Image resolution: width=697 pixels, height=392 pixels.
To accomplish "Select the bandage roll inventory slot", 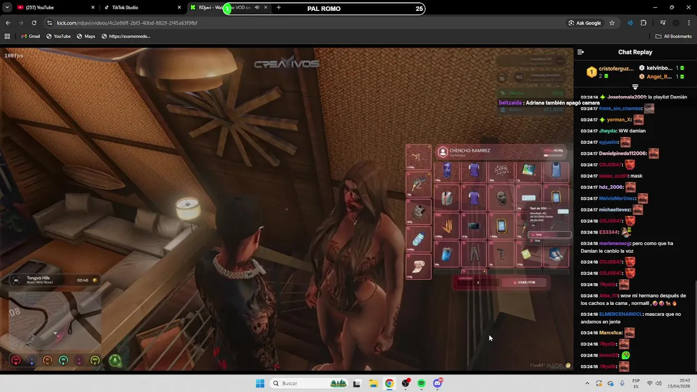I will click(418, 266).
